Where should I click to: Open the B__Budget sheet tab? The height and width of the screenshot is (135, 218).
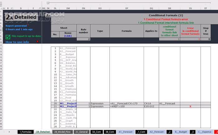[x=181, y=132]
